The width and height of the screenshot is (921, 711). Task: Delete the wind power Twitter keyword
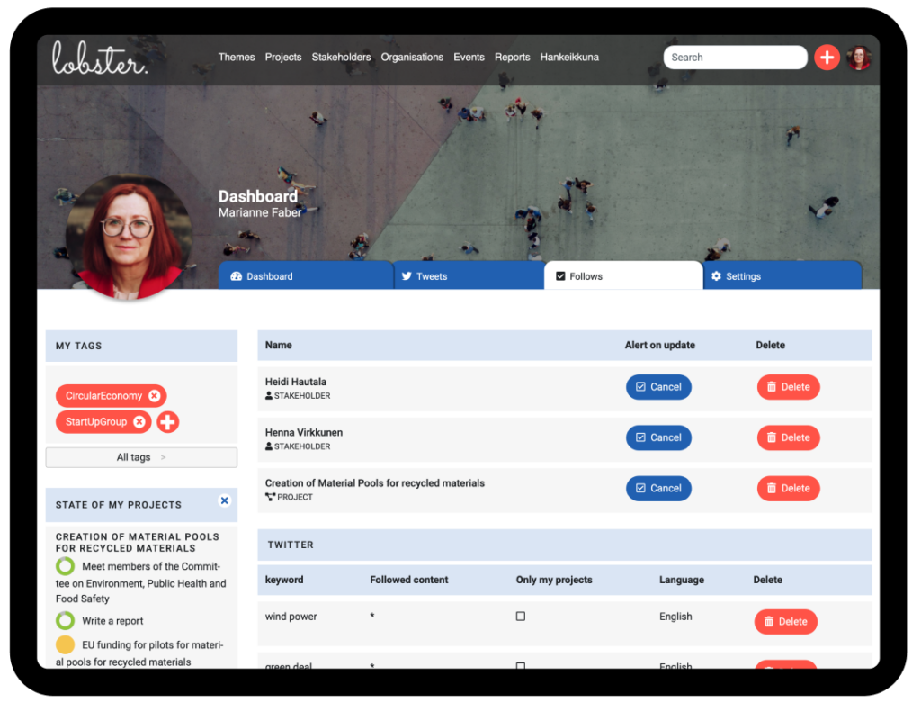785,622
